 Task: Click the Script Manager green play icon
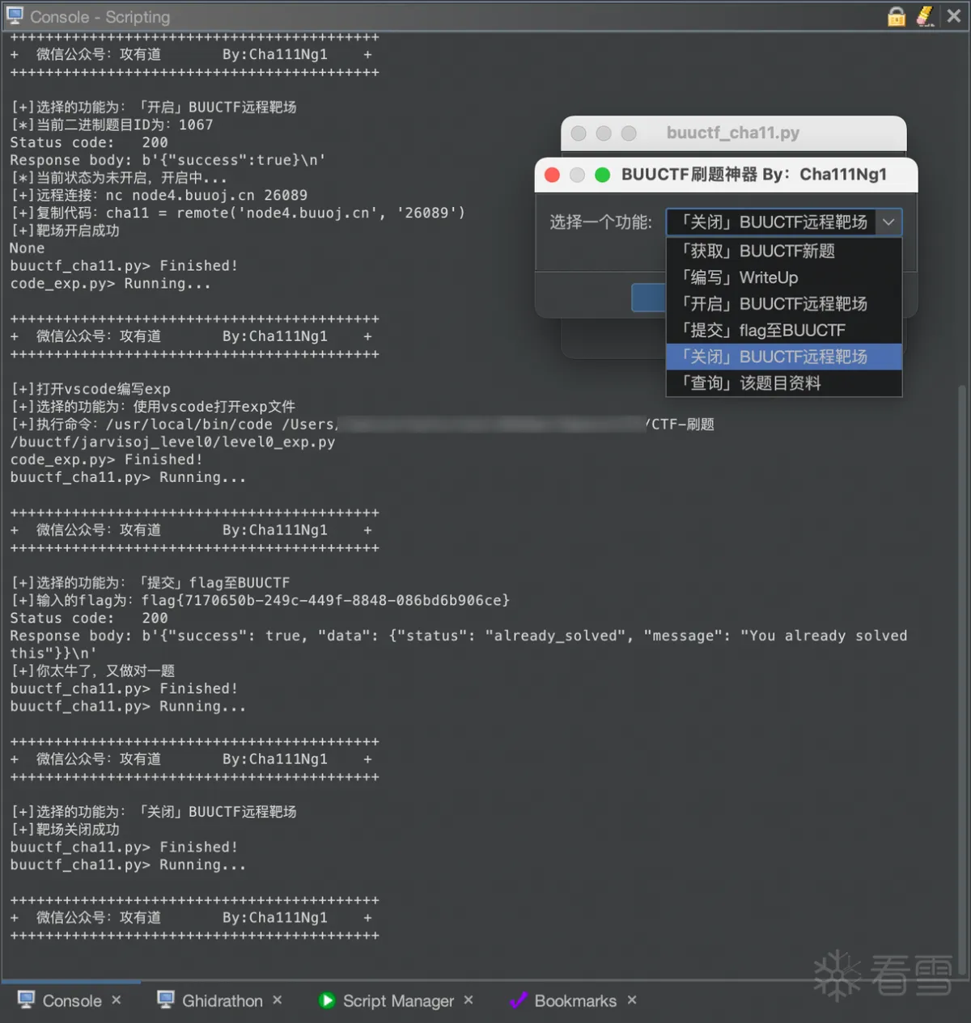(327, 1000)
